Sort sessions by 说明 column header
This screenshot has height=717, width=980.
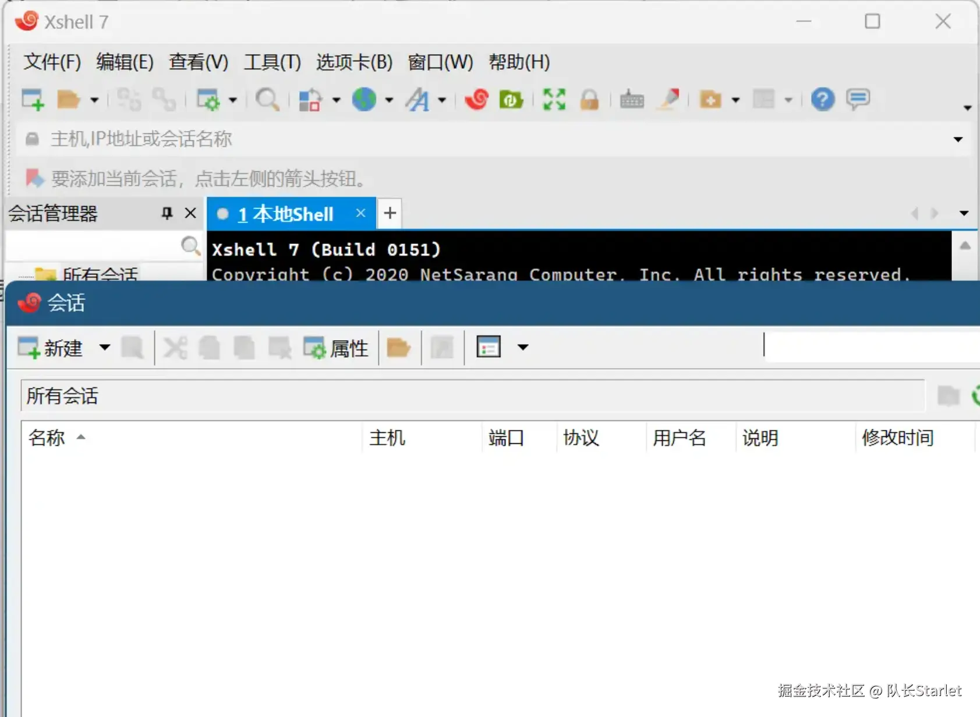(x=795, y=437)
